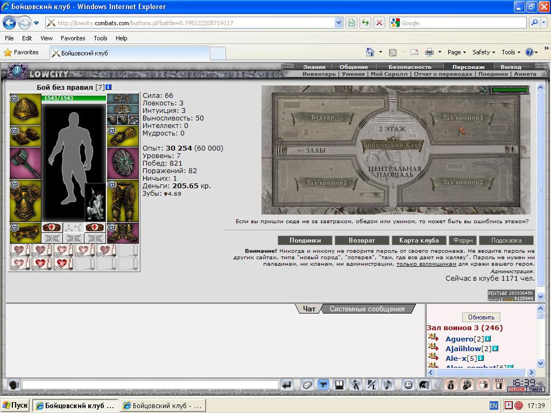This screenshot has width=551, height=413.
Task: Click in the chat message input field
Action: pos(150,385)
